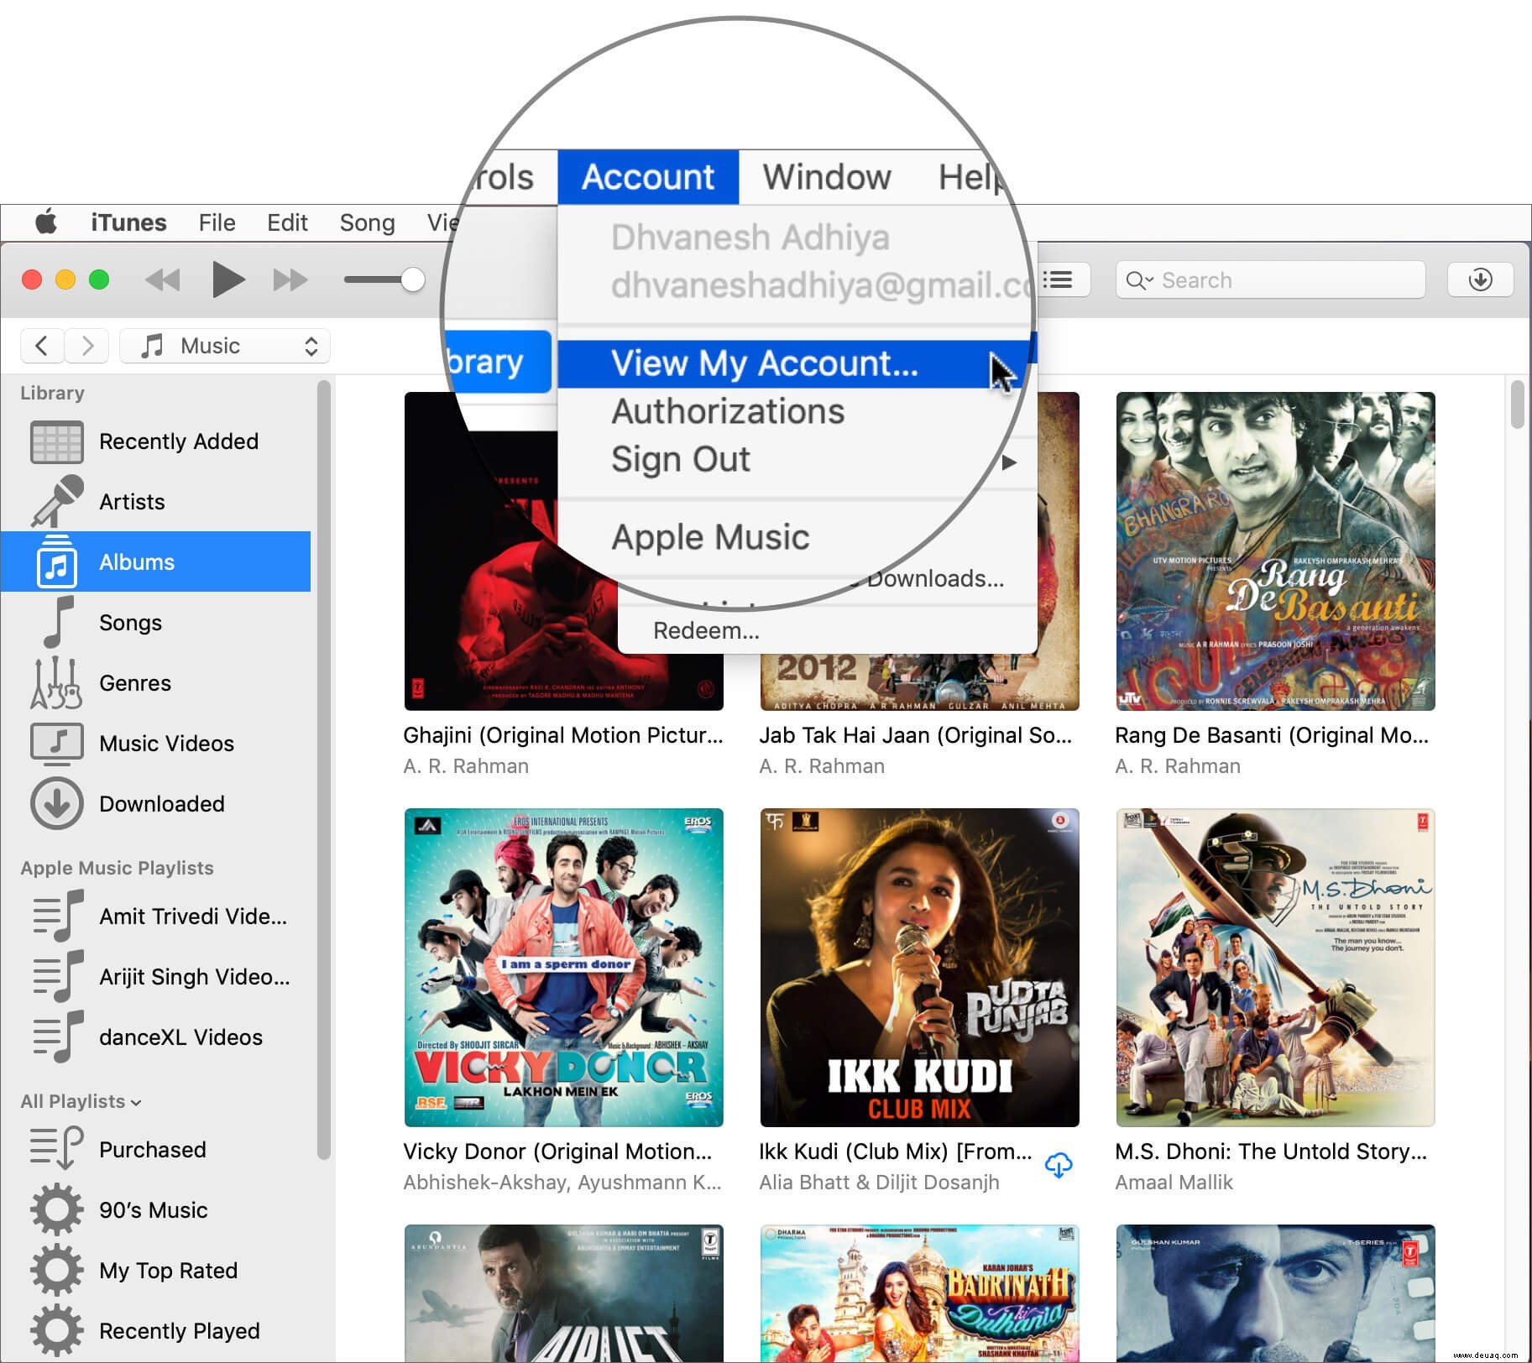The width and height of the screenshot is (1532, 1363).
Task: Open the M.S. Dhoni album cover
Action: [1275, 968]
